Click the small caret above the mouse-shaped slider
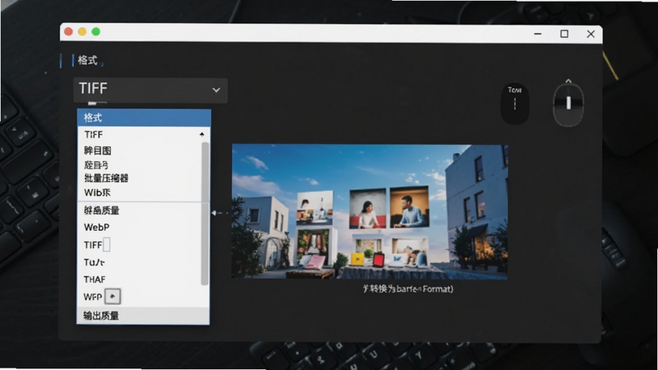 pyautogui.click(x=568, y=81)
